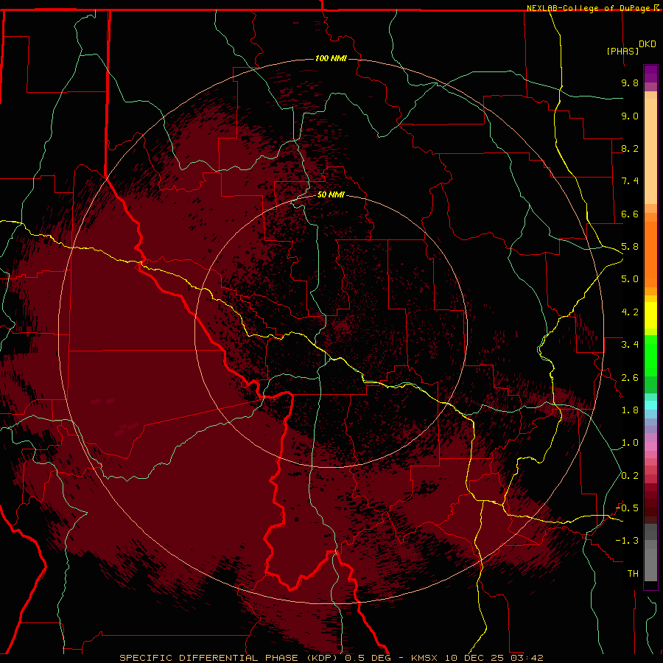Click the 0.2 legend value
The height and width of the screenshot is (663, 663).
coord(630,476)
